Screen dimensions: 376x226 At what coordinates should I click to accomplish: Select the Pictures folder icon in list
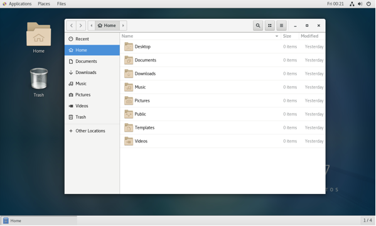[129, 100]
